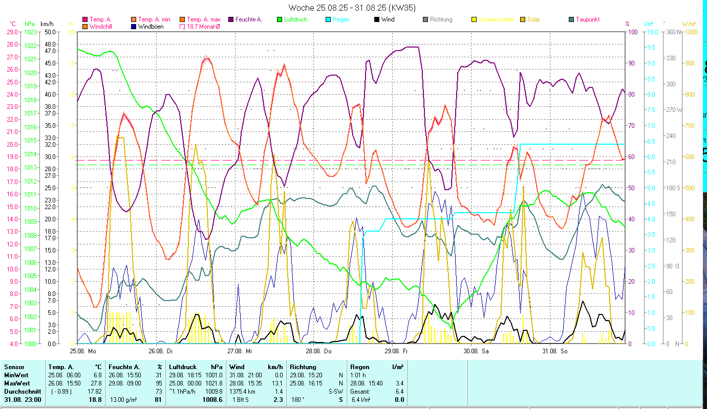Click the 'MaxWert' row label

(17, 383)
